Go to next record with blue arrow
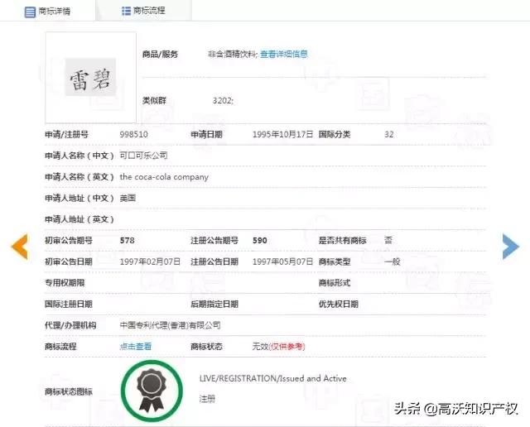 (x=510, y=247)
